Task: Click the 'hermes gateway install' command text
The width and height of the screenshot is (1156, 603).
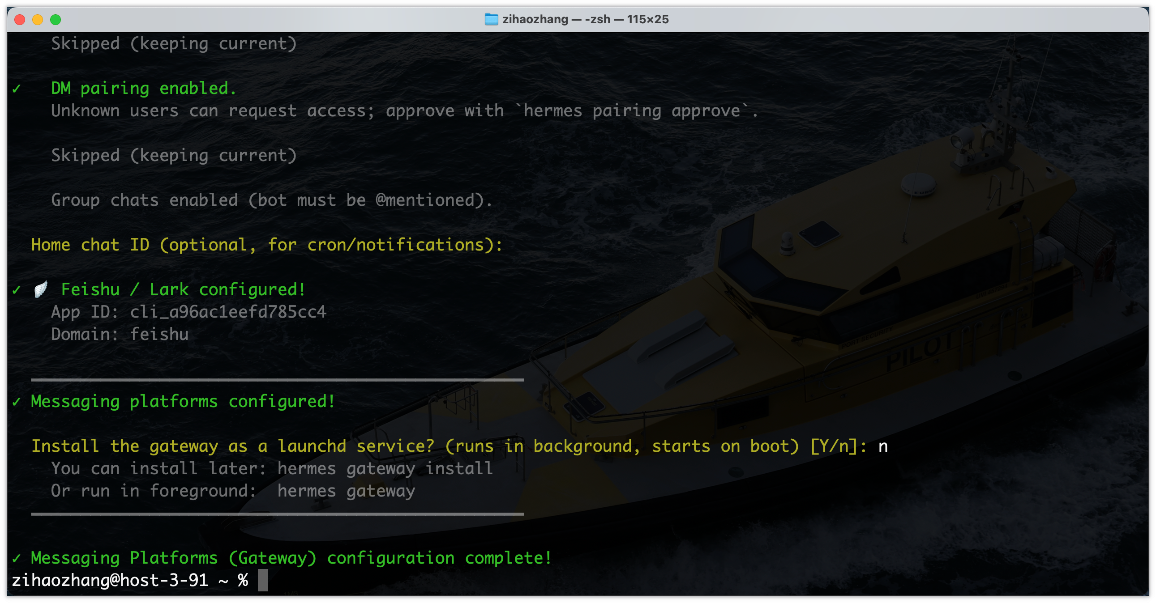Action: point(385,468)
